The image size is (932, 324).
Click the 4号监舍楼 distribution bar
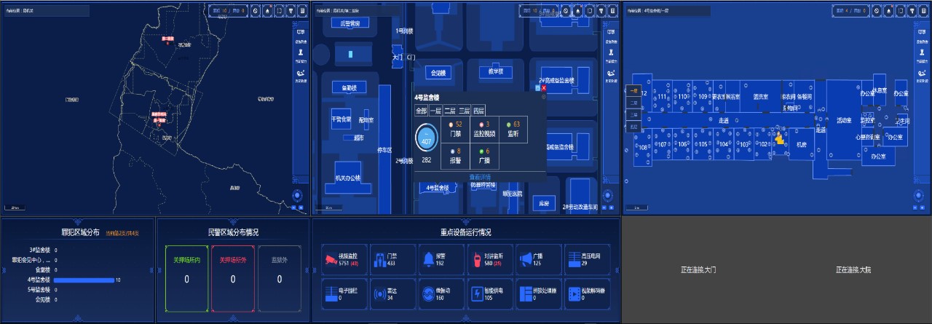click(83, 280)
